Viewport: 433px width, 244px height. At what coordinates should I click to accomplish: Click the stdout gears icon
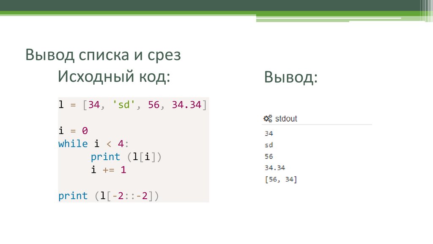point(268,119)
